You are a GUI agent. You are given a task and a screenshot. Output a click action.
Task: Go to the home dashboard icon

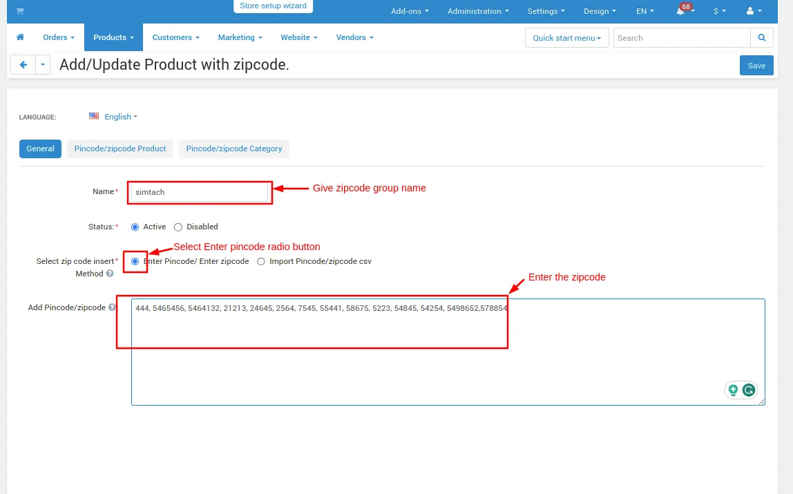point(20,37)
